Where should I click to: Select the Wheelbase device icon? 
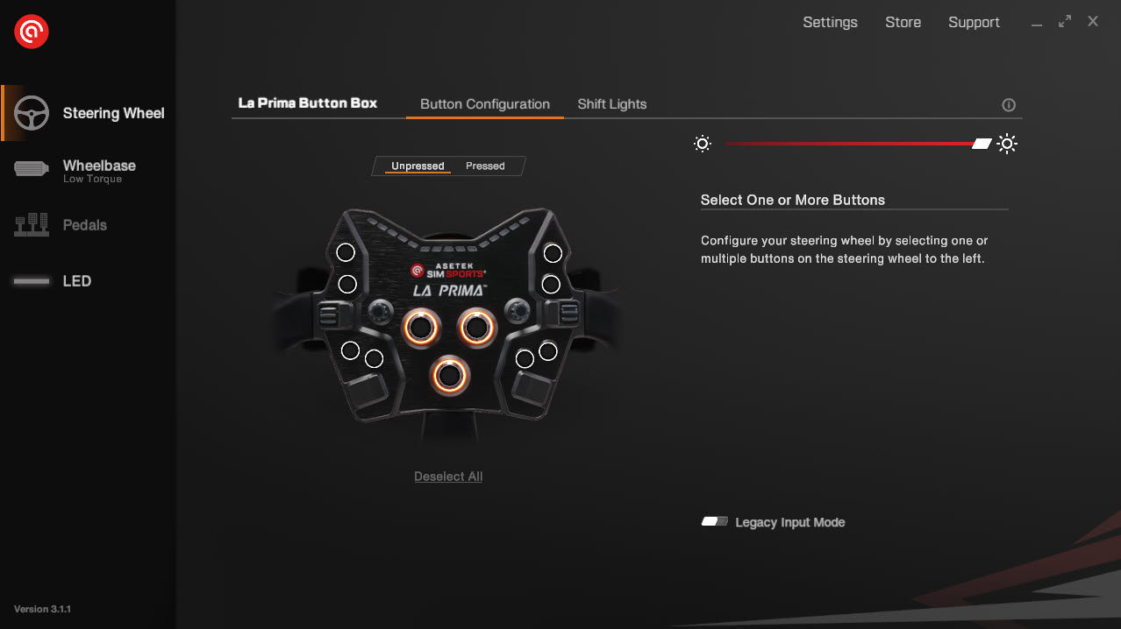[x=32, y=170]
